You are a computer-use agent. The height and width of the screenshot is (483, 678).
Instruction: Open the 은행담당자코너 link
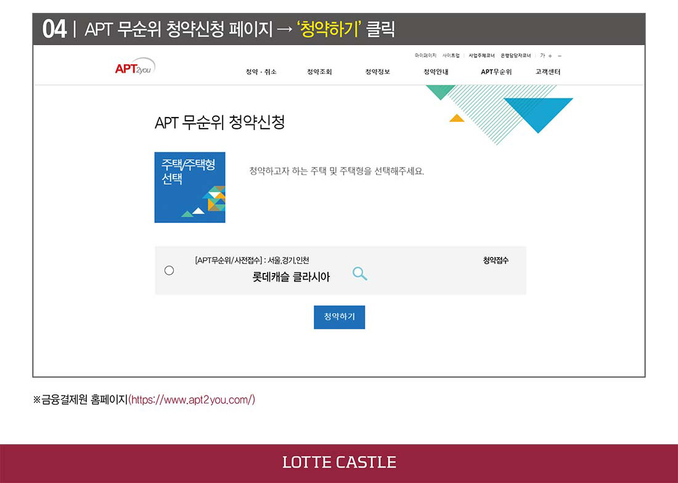(x=515, y=55)
